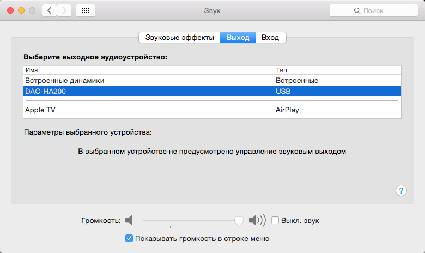Select the Выход tab
Image resolution: width=425 pixels, height=253 pixels.
click(x=238, y=37)
